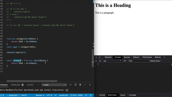Image resolution: width=172 pixels, height=97 pixels.
Task: Open the errors count indicator in status bar
Action: pos(2,95)
